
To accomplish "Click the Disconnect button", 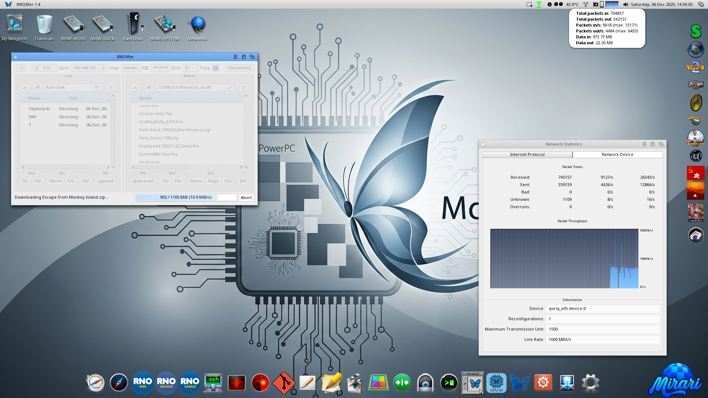I will click(239, 68).
